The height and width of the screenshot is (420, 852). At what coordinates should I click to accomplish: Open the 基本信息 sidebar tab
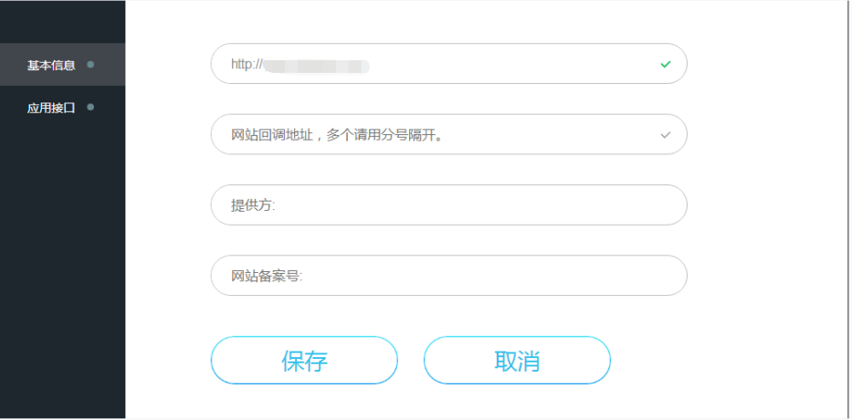pyautogui.click(x=51, y=65)
